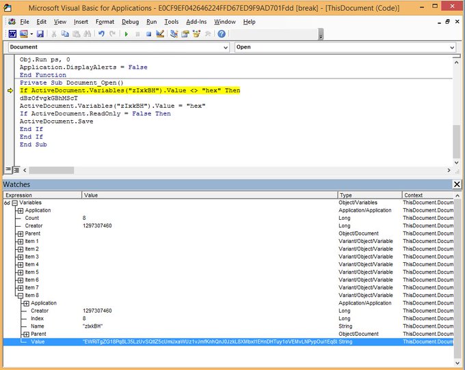
Task: Undo last action with blue arrow
Action: tap(101, 34)
